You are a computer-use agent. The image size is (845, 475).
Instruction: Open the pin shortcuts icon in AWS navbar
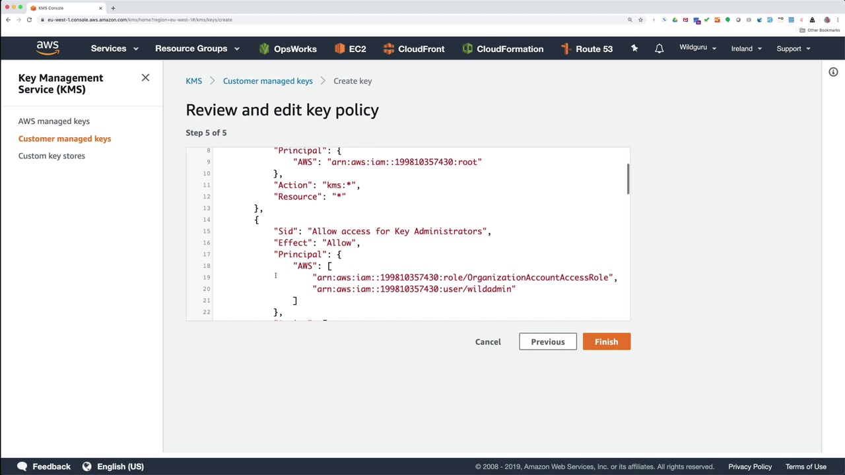coord(634,48)
